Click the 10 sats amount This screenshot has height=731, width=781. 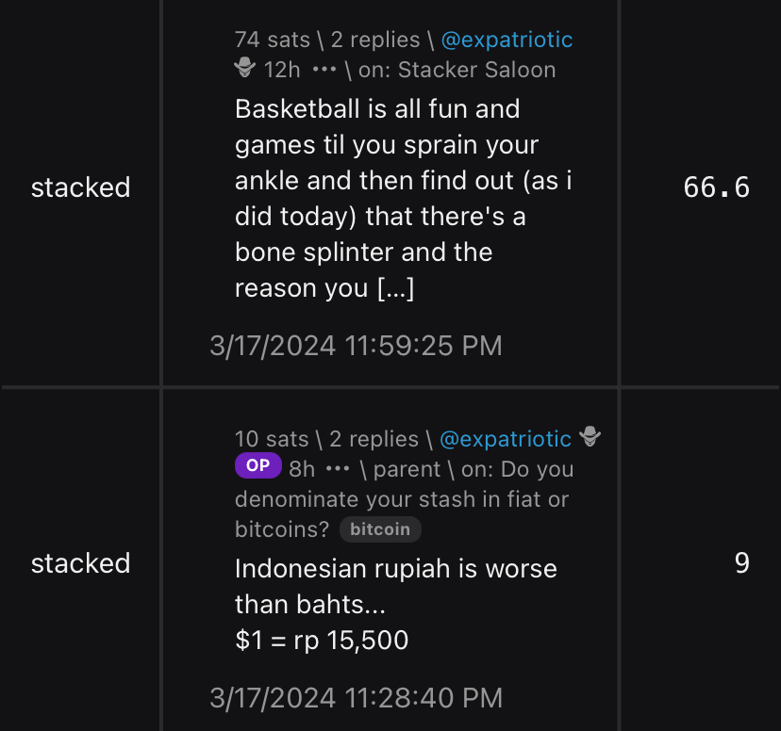pyautogui.click(x=272, y=439)
